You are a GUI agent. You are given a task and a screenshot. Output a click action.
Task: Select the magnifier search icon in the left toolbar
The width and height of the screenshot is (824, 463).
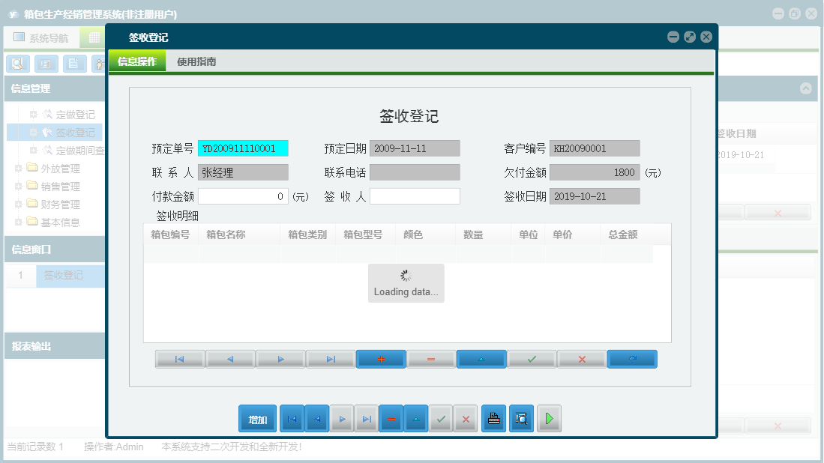coord(16,64)
